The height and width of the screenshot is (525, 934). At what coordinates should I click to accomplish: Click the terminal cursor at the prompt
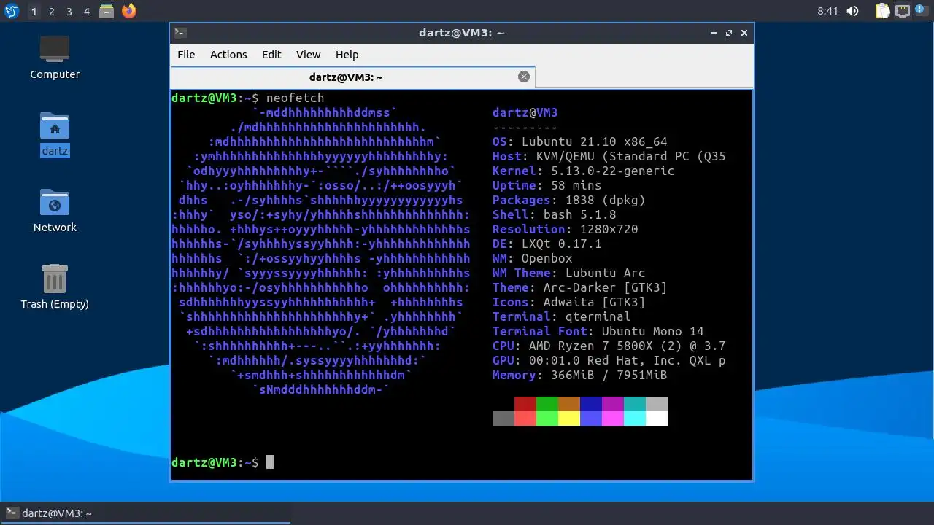pyautogui.click(x=270, y=462)
